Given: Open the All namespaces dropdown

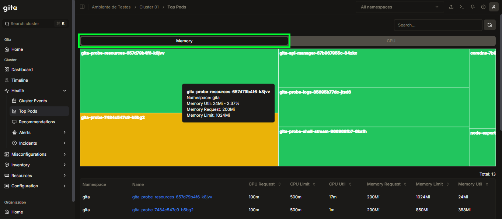Looking at the screenshot, I should 400,7.
